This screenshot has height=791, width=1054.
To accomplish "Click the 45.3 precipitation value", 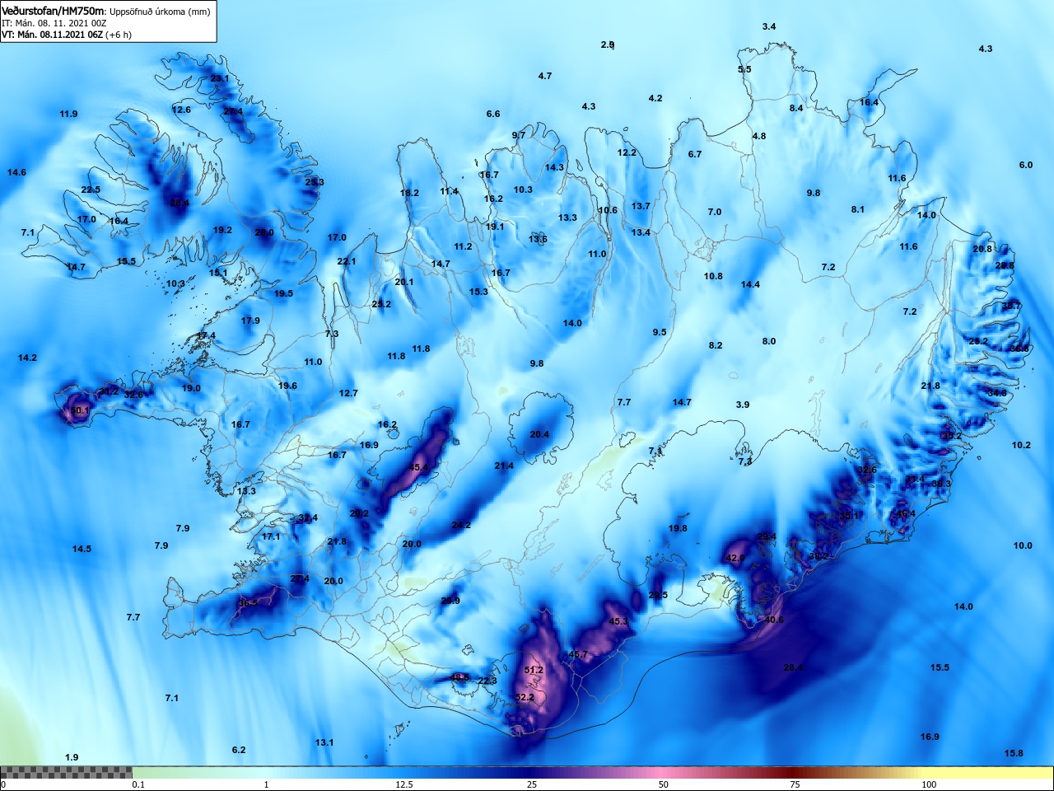I will (x=618, y=621).
